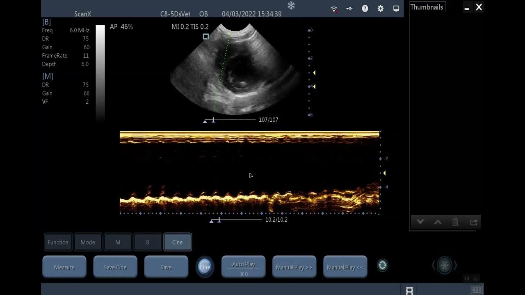Viewport: 525px width, 295px height.
Task: Click the Depth 6.0 parameter
Action: (66, 64)
